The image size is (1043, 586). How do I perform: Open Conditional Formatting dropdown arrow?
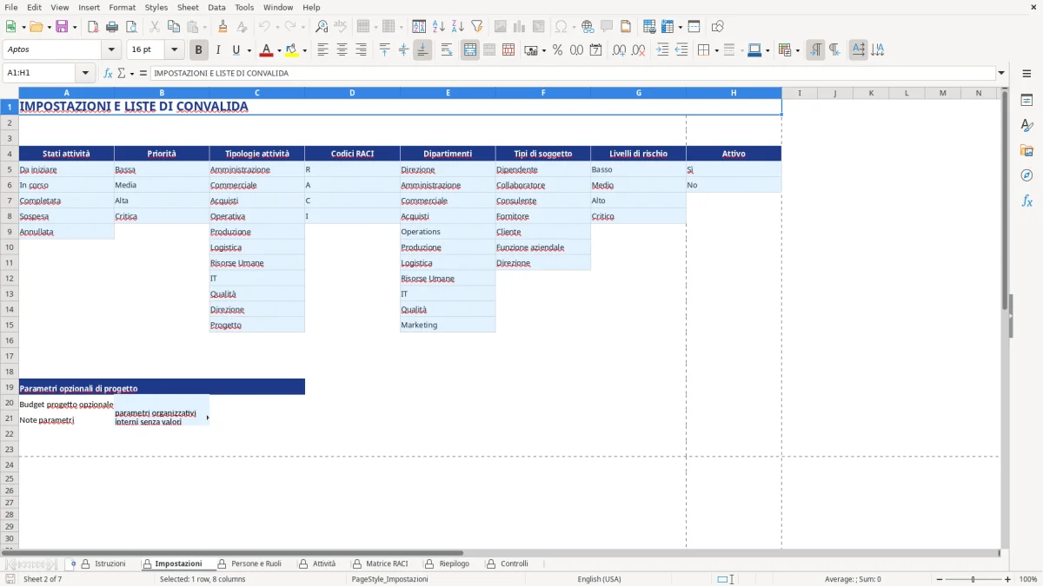coord(797,50)
